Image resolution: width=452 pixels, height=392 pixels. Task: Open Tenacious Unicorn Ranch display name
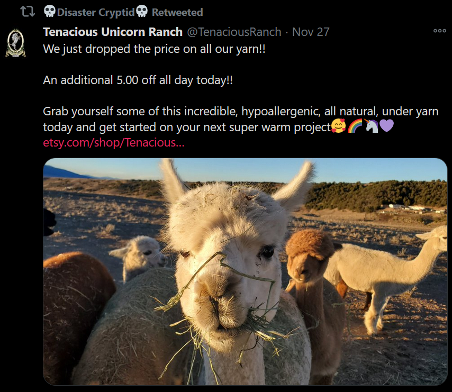click(113, 32)
